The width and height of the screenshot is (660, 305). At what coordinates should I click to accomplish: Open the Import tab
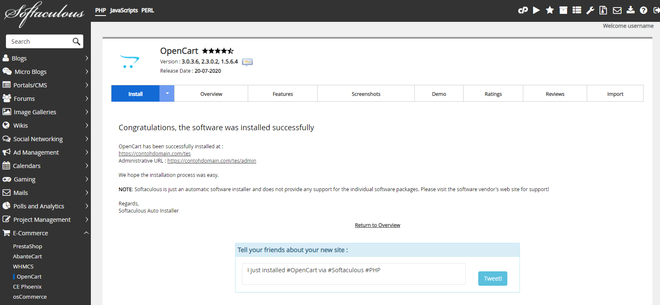tap(615, 94)
